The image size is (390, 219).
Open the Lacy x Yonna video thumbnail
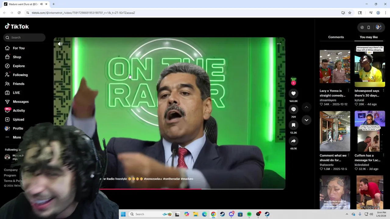pos(335,67)
